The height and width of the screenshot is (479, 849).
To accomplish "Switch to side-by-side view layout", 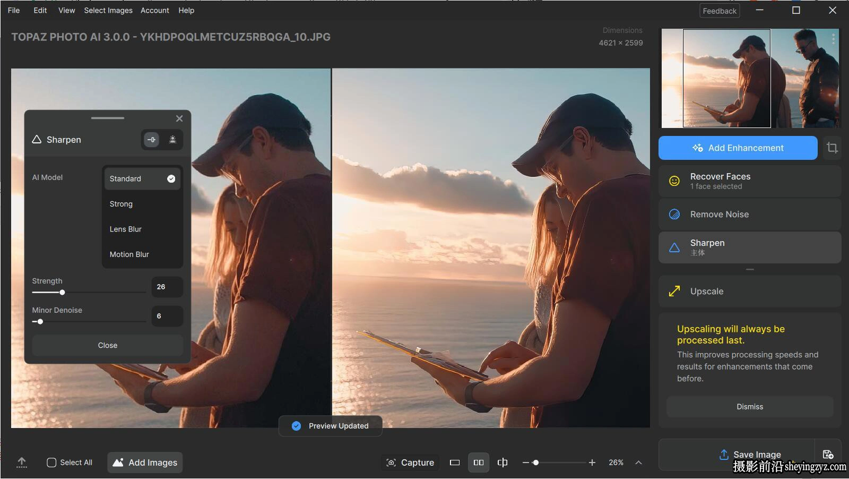I will point(479,463).
